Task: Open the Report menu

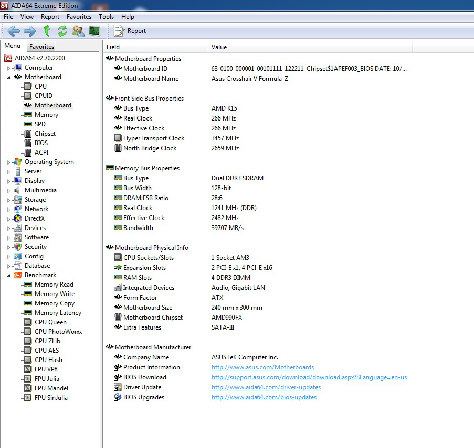Action: pos(50,17)
